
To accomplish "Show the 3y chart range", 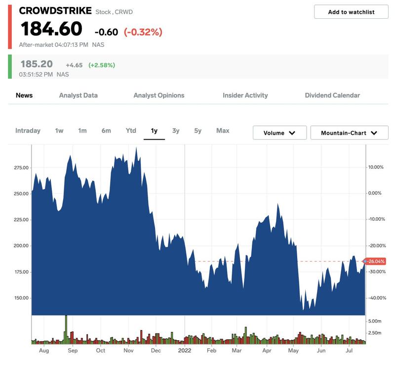I will (x=176, y=131).
